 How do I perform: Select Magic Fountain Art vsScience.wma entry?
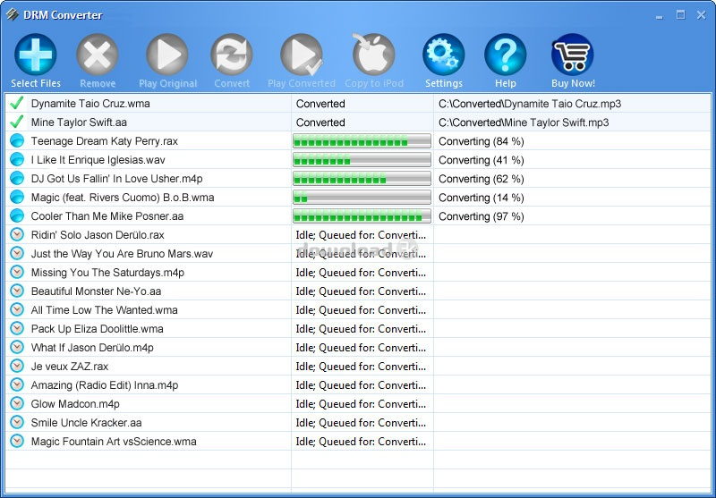pyautogui.click(x=113, y=442)
